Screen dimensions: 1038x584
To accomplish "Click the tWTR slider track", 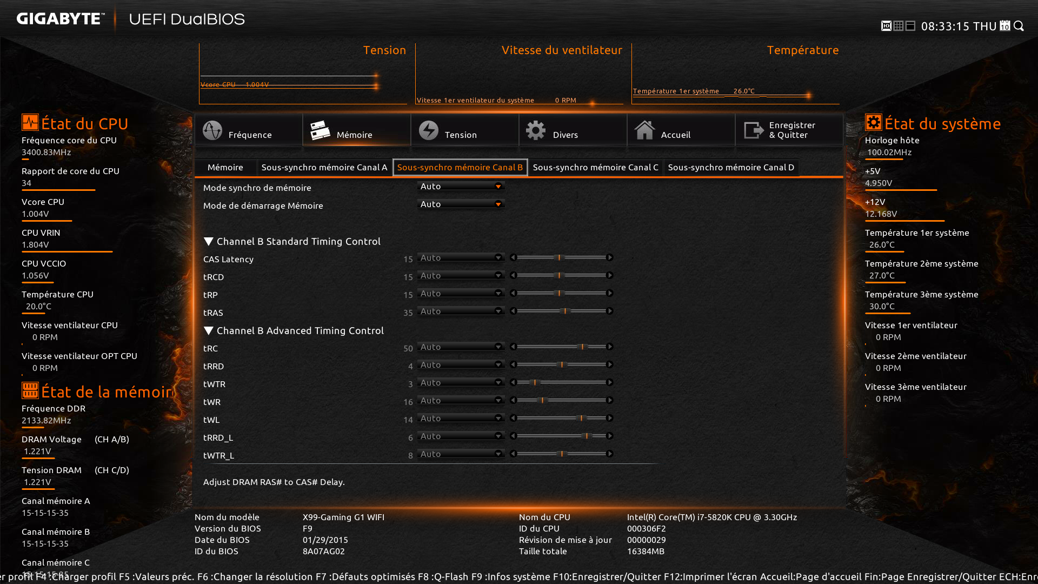I will click(x=561, y=382).
